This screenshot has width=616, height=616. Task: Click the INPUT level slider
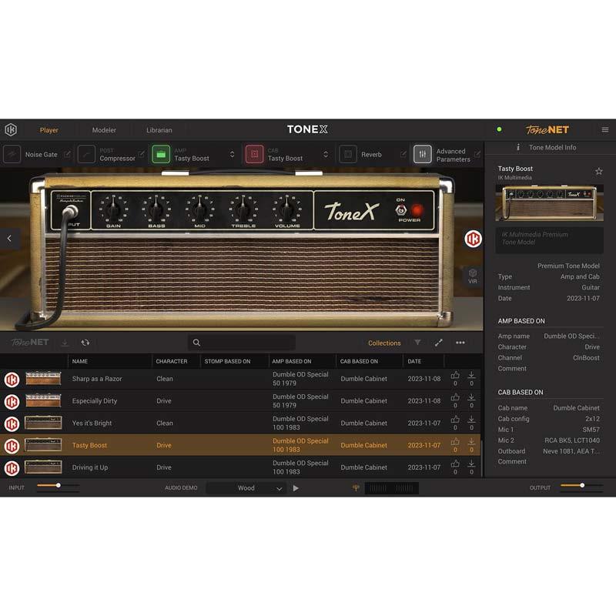[48, 486]
